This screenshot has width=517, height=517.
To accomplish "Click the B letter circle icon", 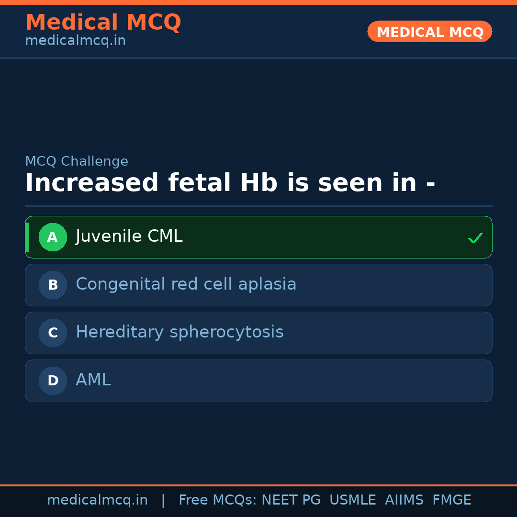I will (x=53, y=285).
